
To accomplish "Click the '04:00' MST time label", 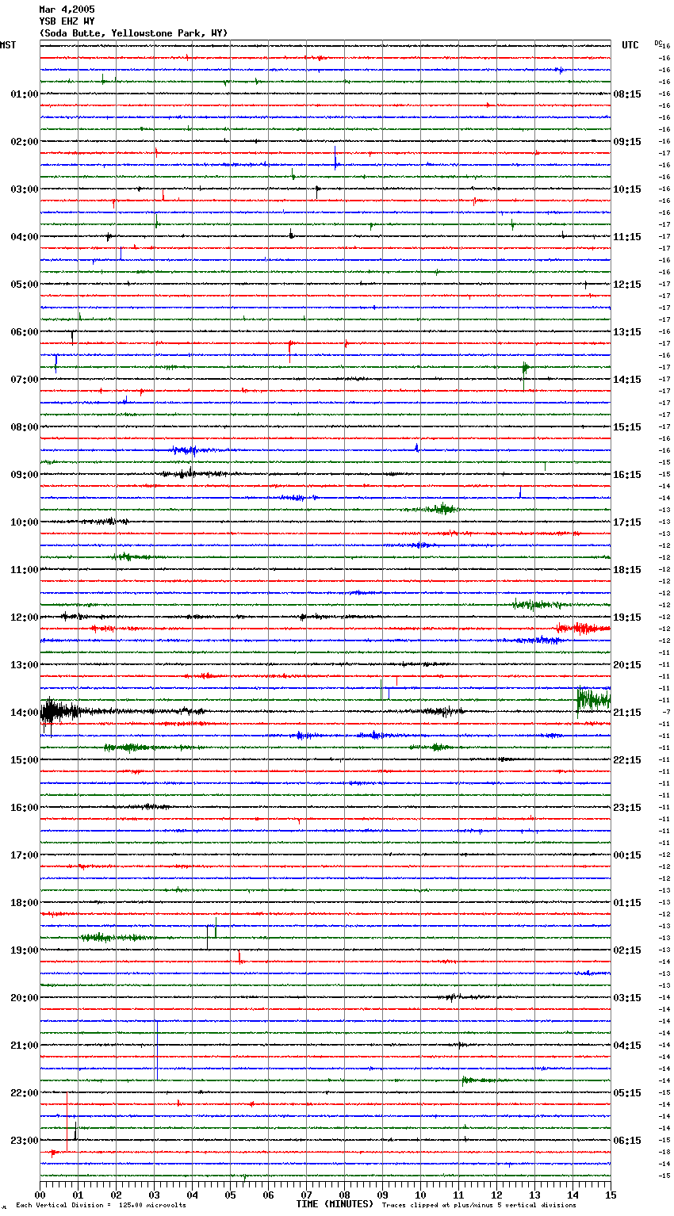I will [25, 237].
